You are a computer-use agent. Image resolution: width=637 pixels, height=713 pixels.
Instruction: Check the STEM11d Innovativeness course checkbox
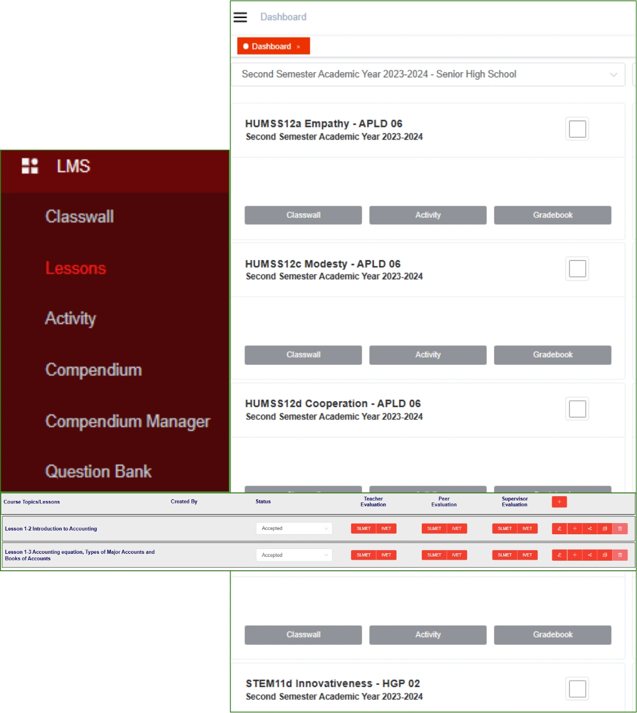click(x=577, y=689)
